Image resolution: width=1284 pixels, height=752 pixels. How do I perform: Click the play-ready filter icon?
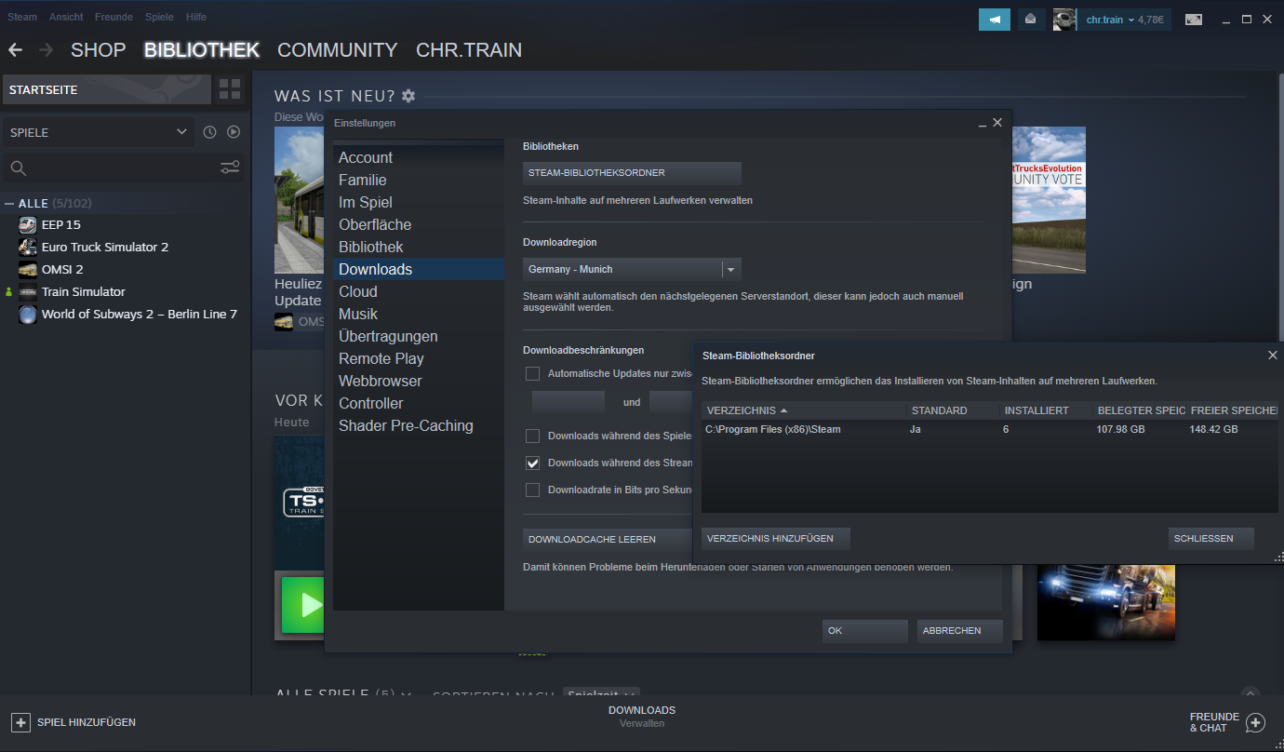pos(234,132)
